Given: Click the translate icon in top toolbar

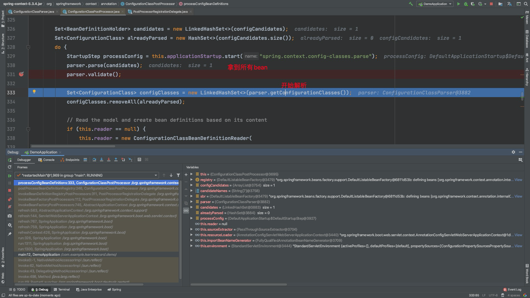Looking at the screenshot, I should (x=510, y=4).
